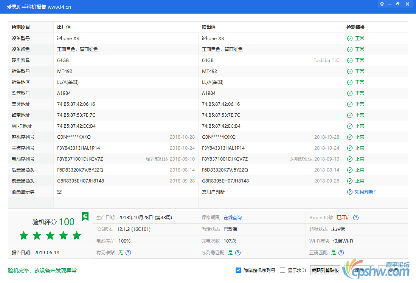
Task: Click the question mark icon in 液晶显示屏 row
Action: click(x=350, y=192)
